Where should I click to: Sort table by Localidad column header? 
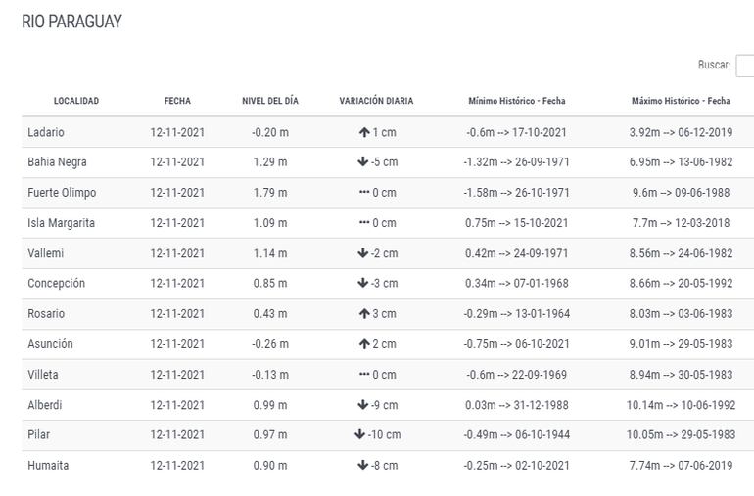point(76,101)
